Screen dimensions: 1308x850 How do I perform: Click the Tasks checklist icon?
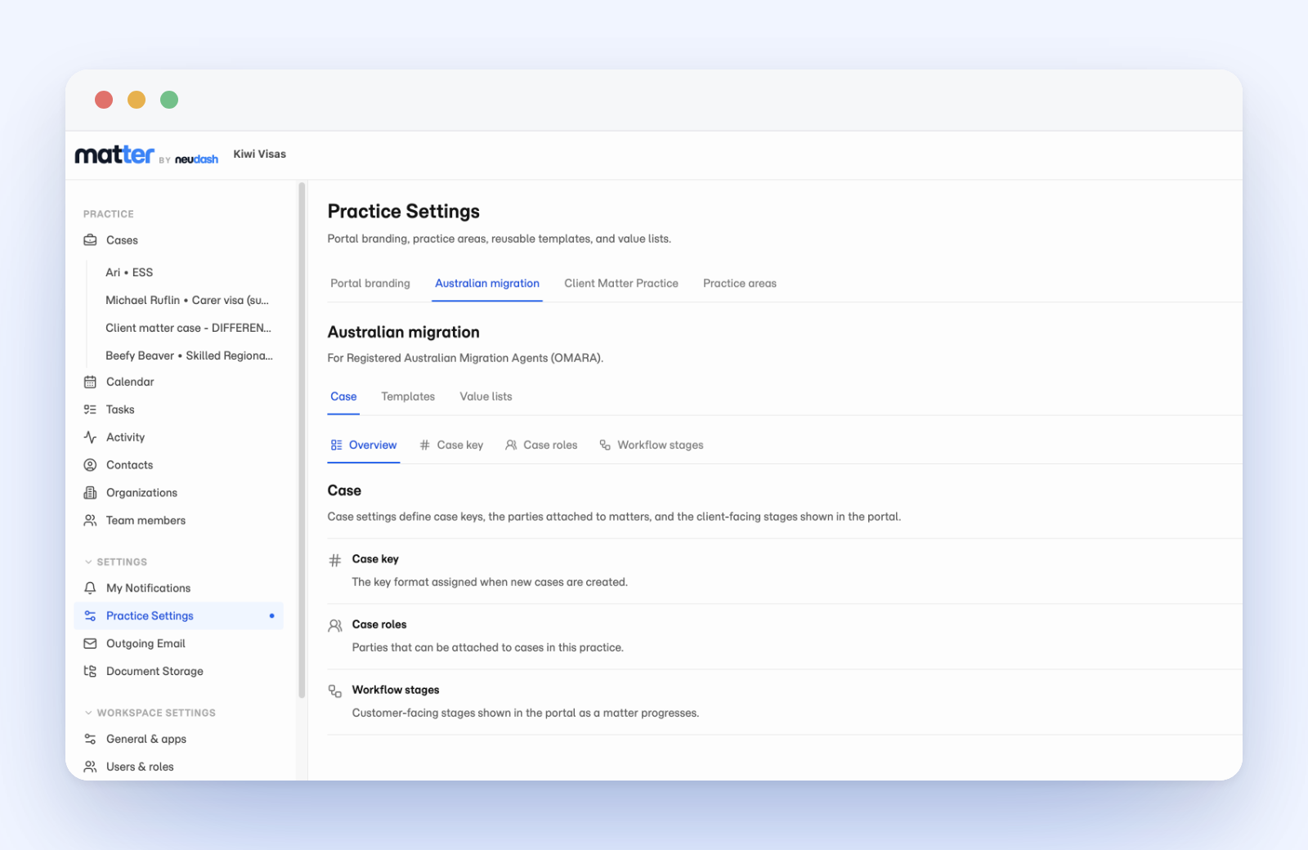[x=90, y=409]
